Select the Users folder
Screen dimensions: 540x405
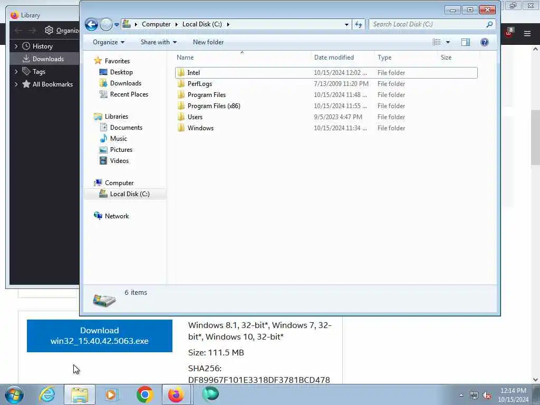coord(326,117)
